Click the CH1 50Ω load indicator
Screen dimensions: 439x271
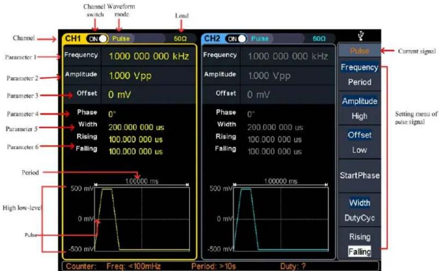coord(180,39)
